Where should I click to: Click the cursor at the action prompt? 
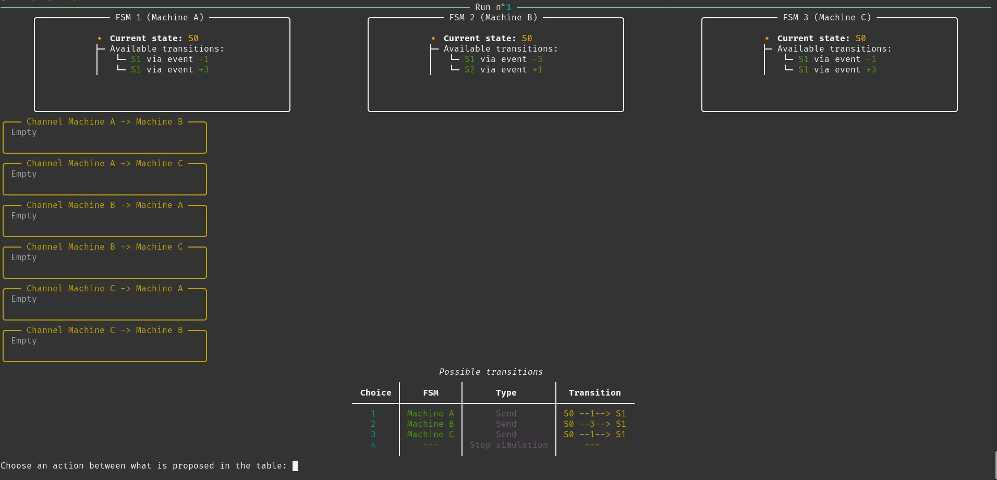(295, 466)
